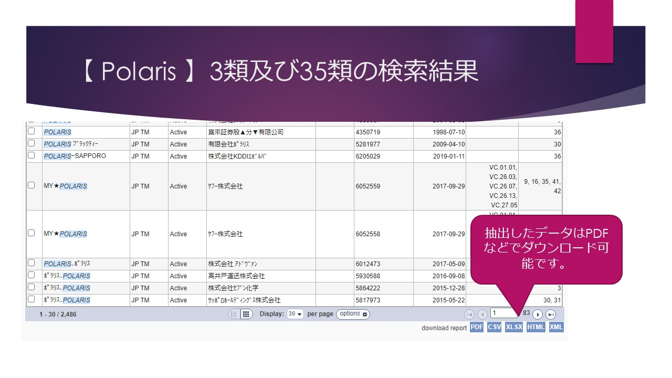
Task: Click the result count 1 - 30 / 2,486
Action: (x=58, y=314)
